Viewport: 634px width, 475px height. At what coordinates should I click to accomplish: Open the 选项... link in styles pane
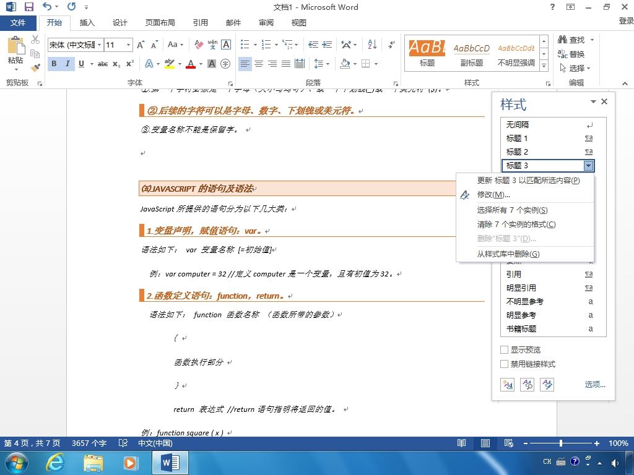pyautogui.click(x=595, y=384)
